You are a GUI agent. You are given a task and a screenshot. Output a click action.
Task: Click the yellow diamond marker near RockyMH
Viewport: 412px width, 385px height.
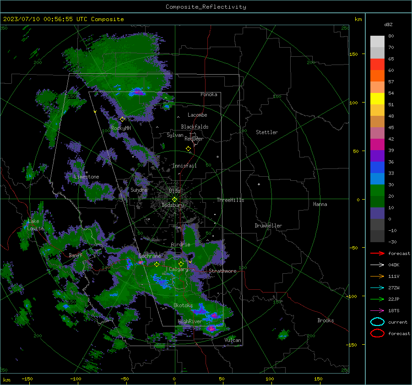[122, 119]
